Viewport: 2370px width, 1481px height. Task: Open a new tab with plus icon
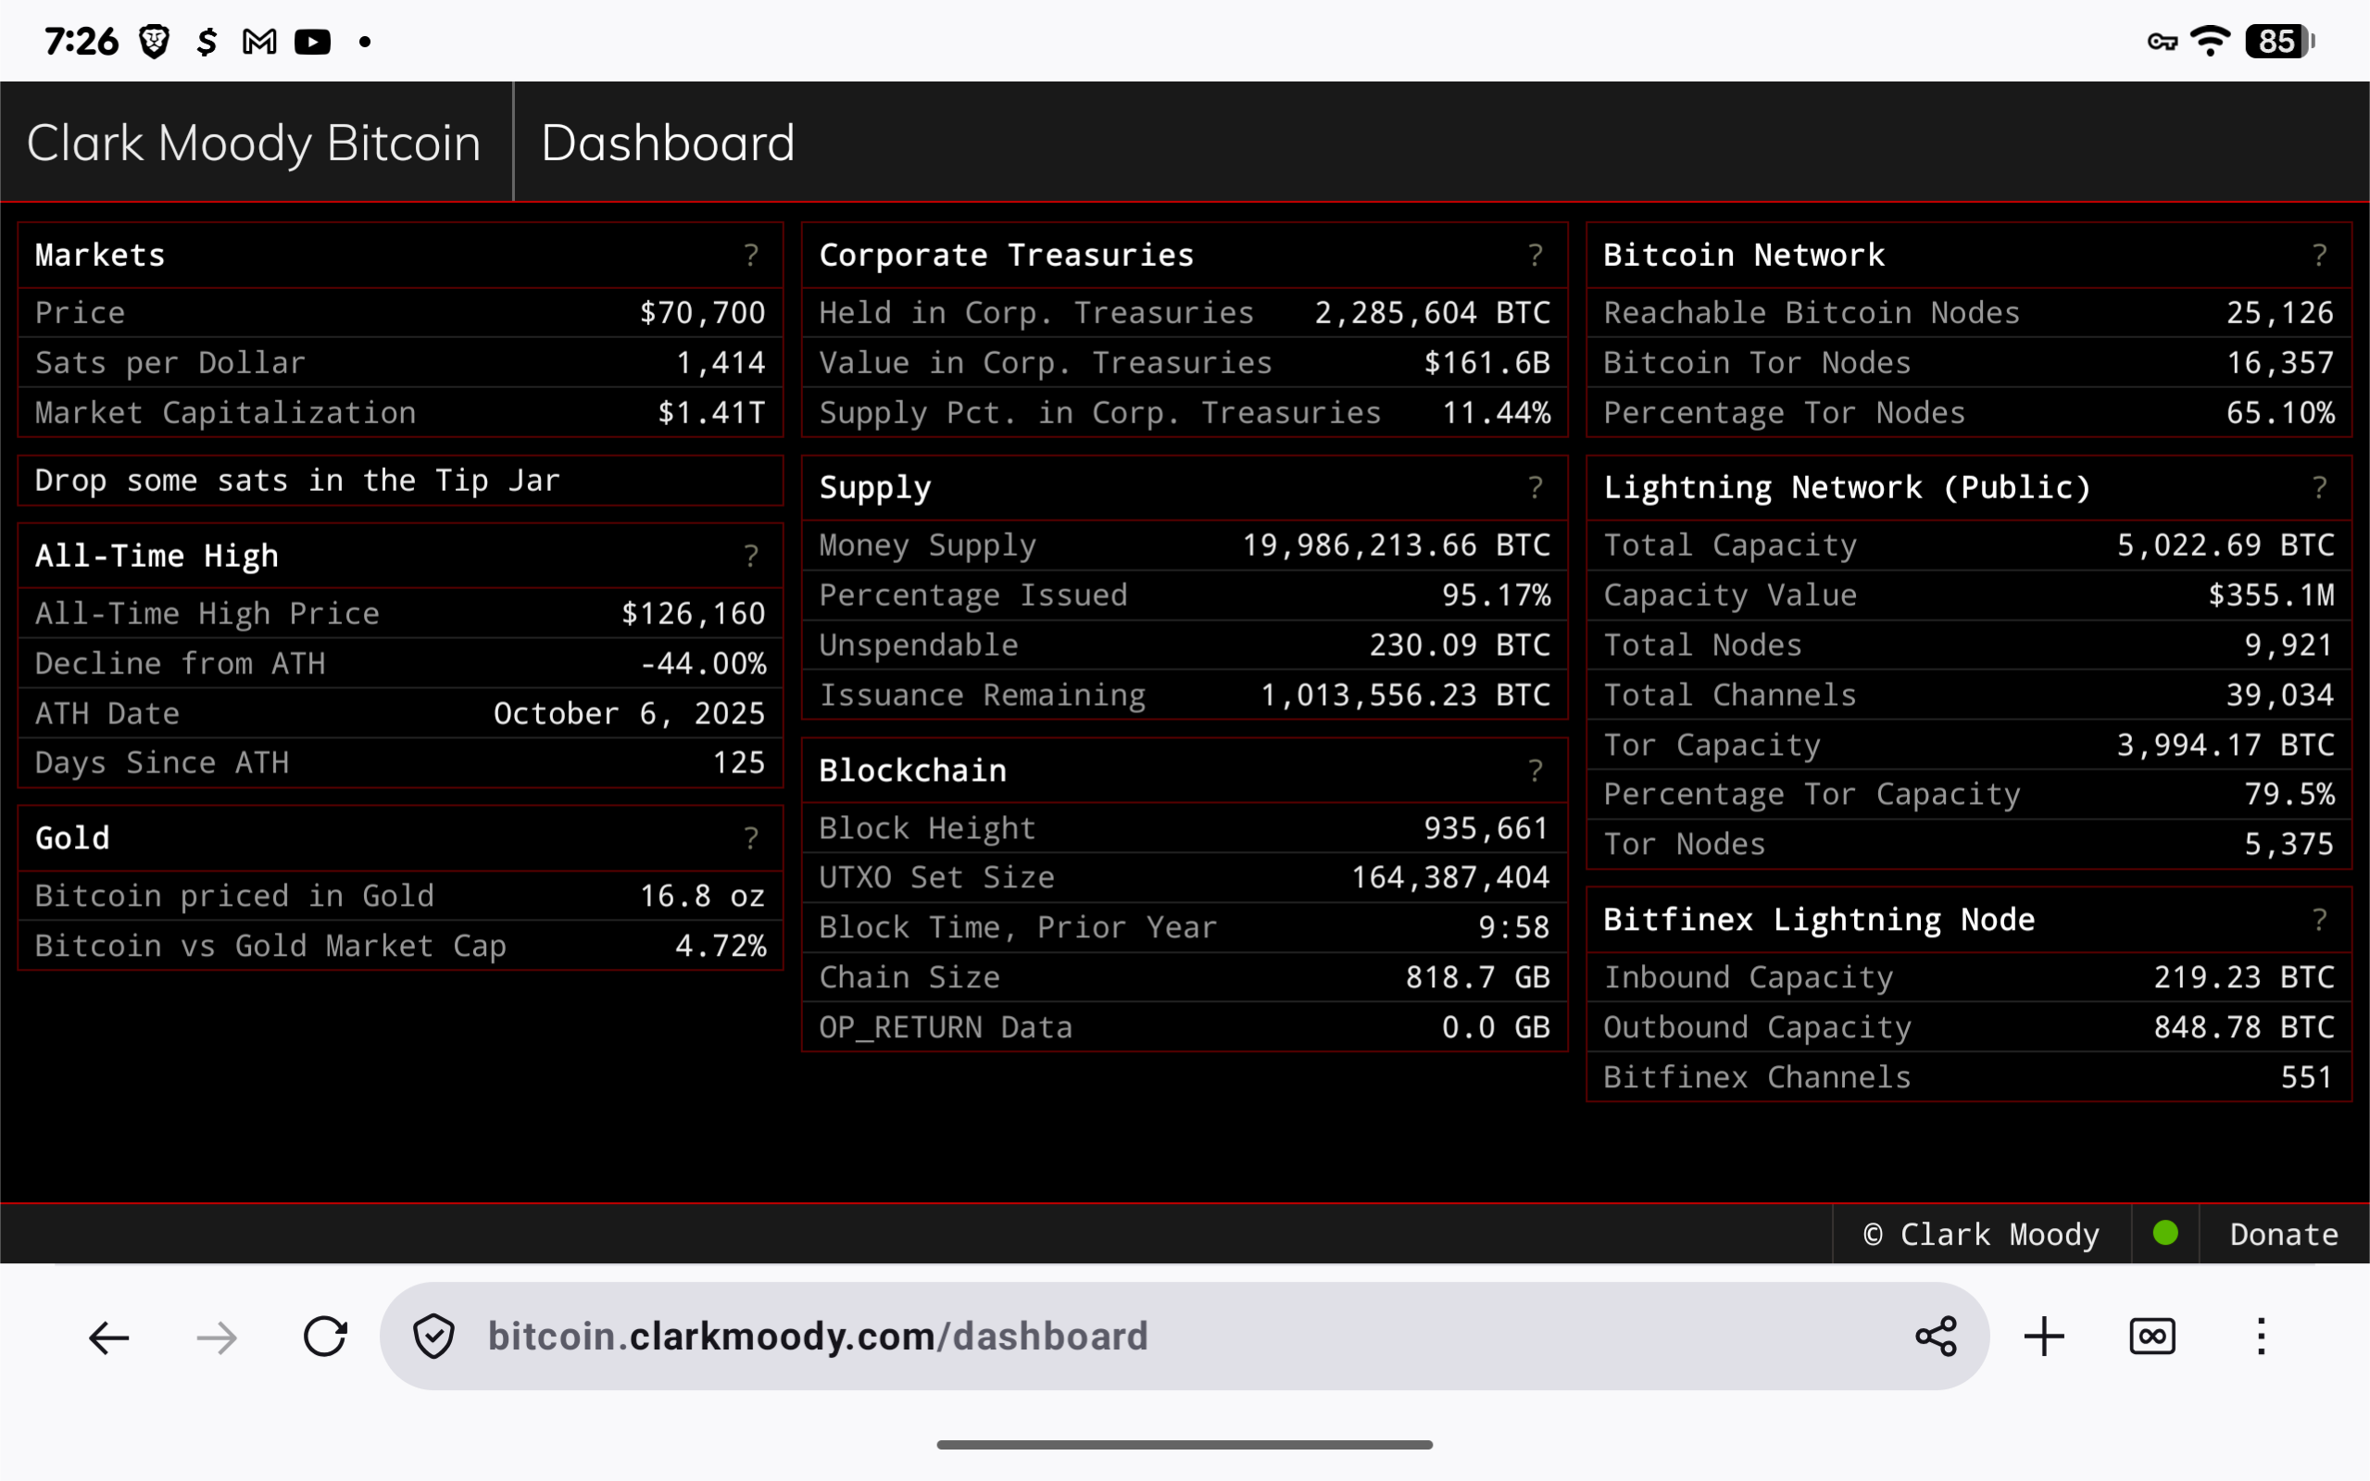click(2044, 1336)
